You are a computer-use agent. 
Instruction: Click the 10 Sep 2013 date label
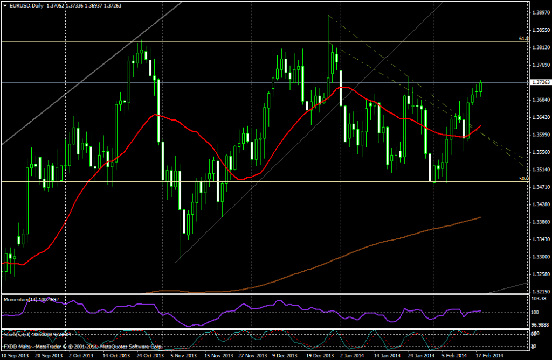[x=15, y=356]
